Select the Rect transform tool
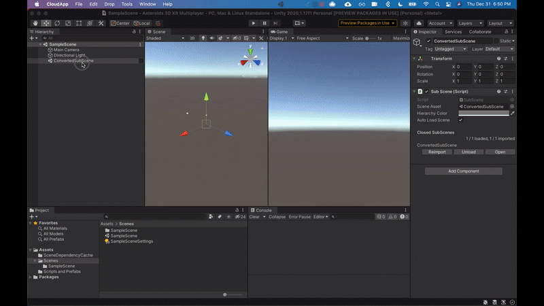The height and width of the screenshot is (306, 544). coord(79,23)
